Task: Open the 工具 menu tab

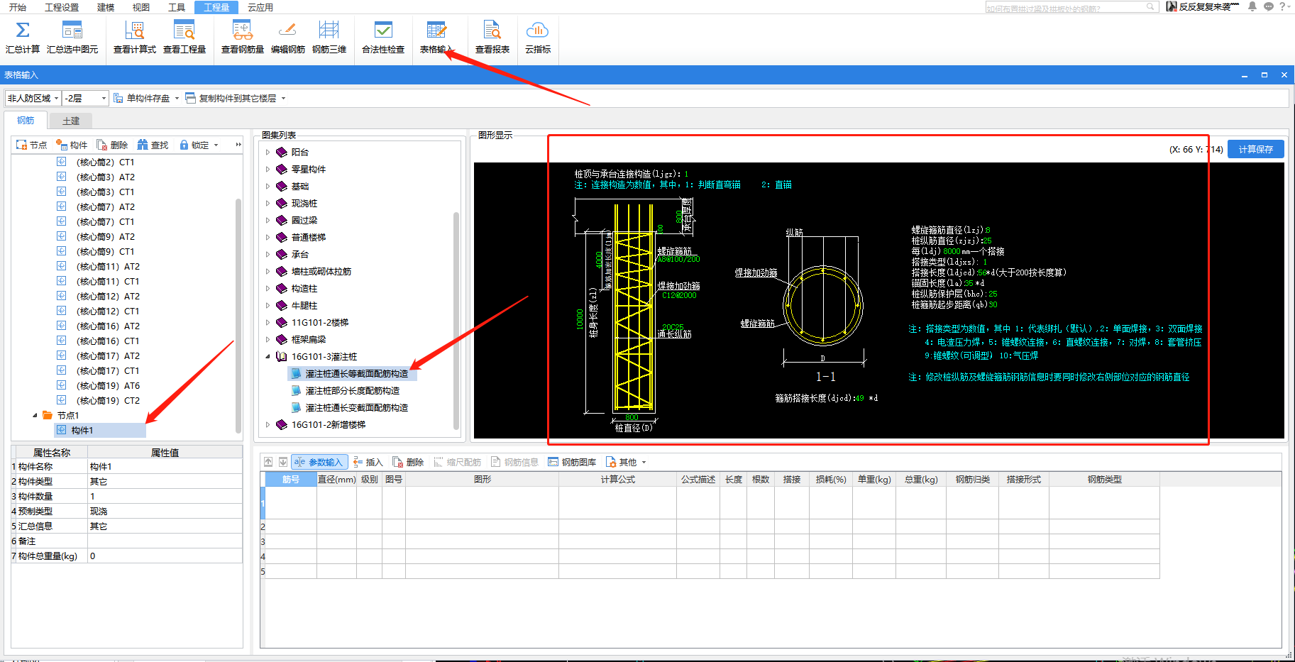Action: click(x=177, y=7)
